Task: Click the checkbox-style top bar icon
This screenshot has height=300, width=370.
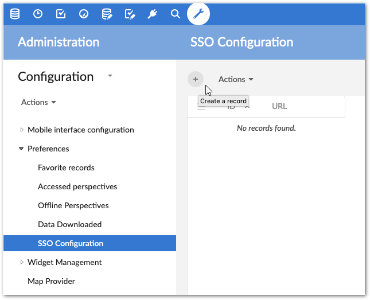Action: click(61, 14)
